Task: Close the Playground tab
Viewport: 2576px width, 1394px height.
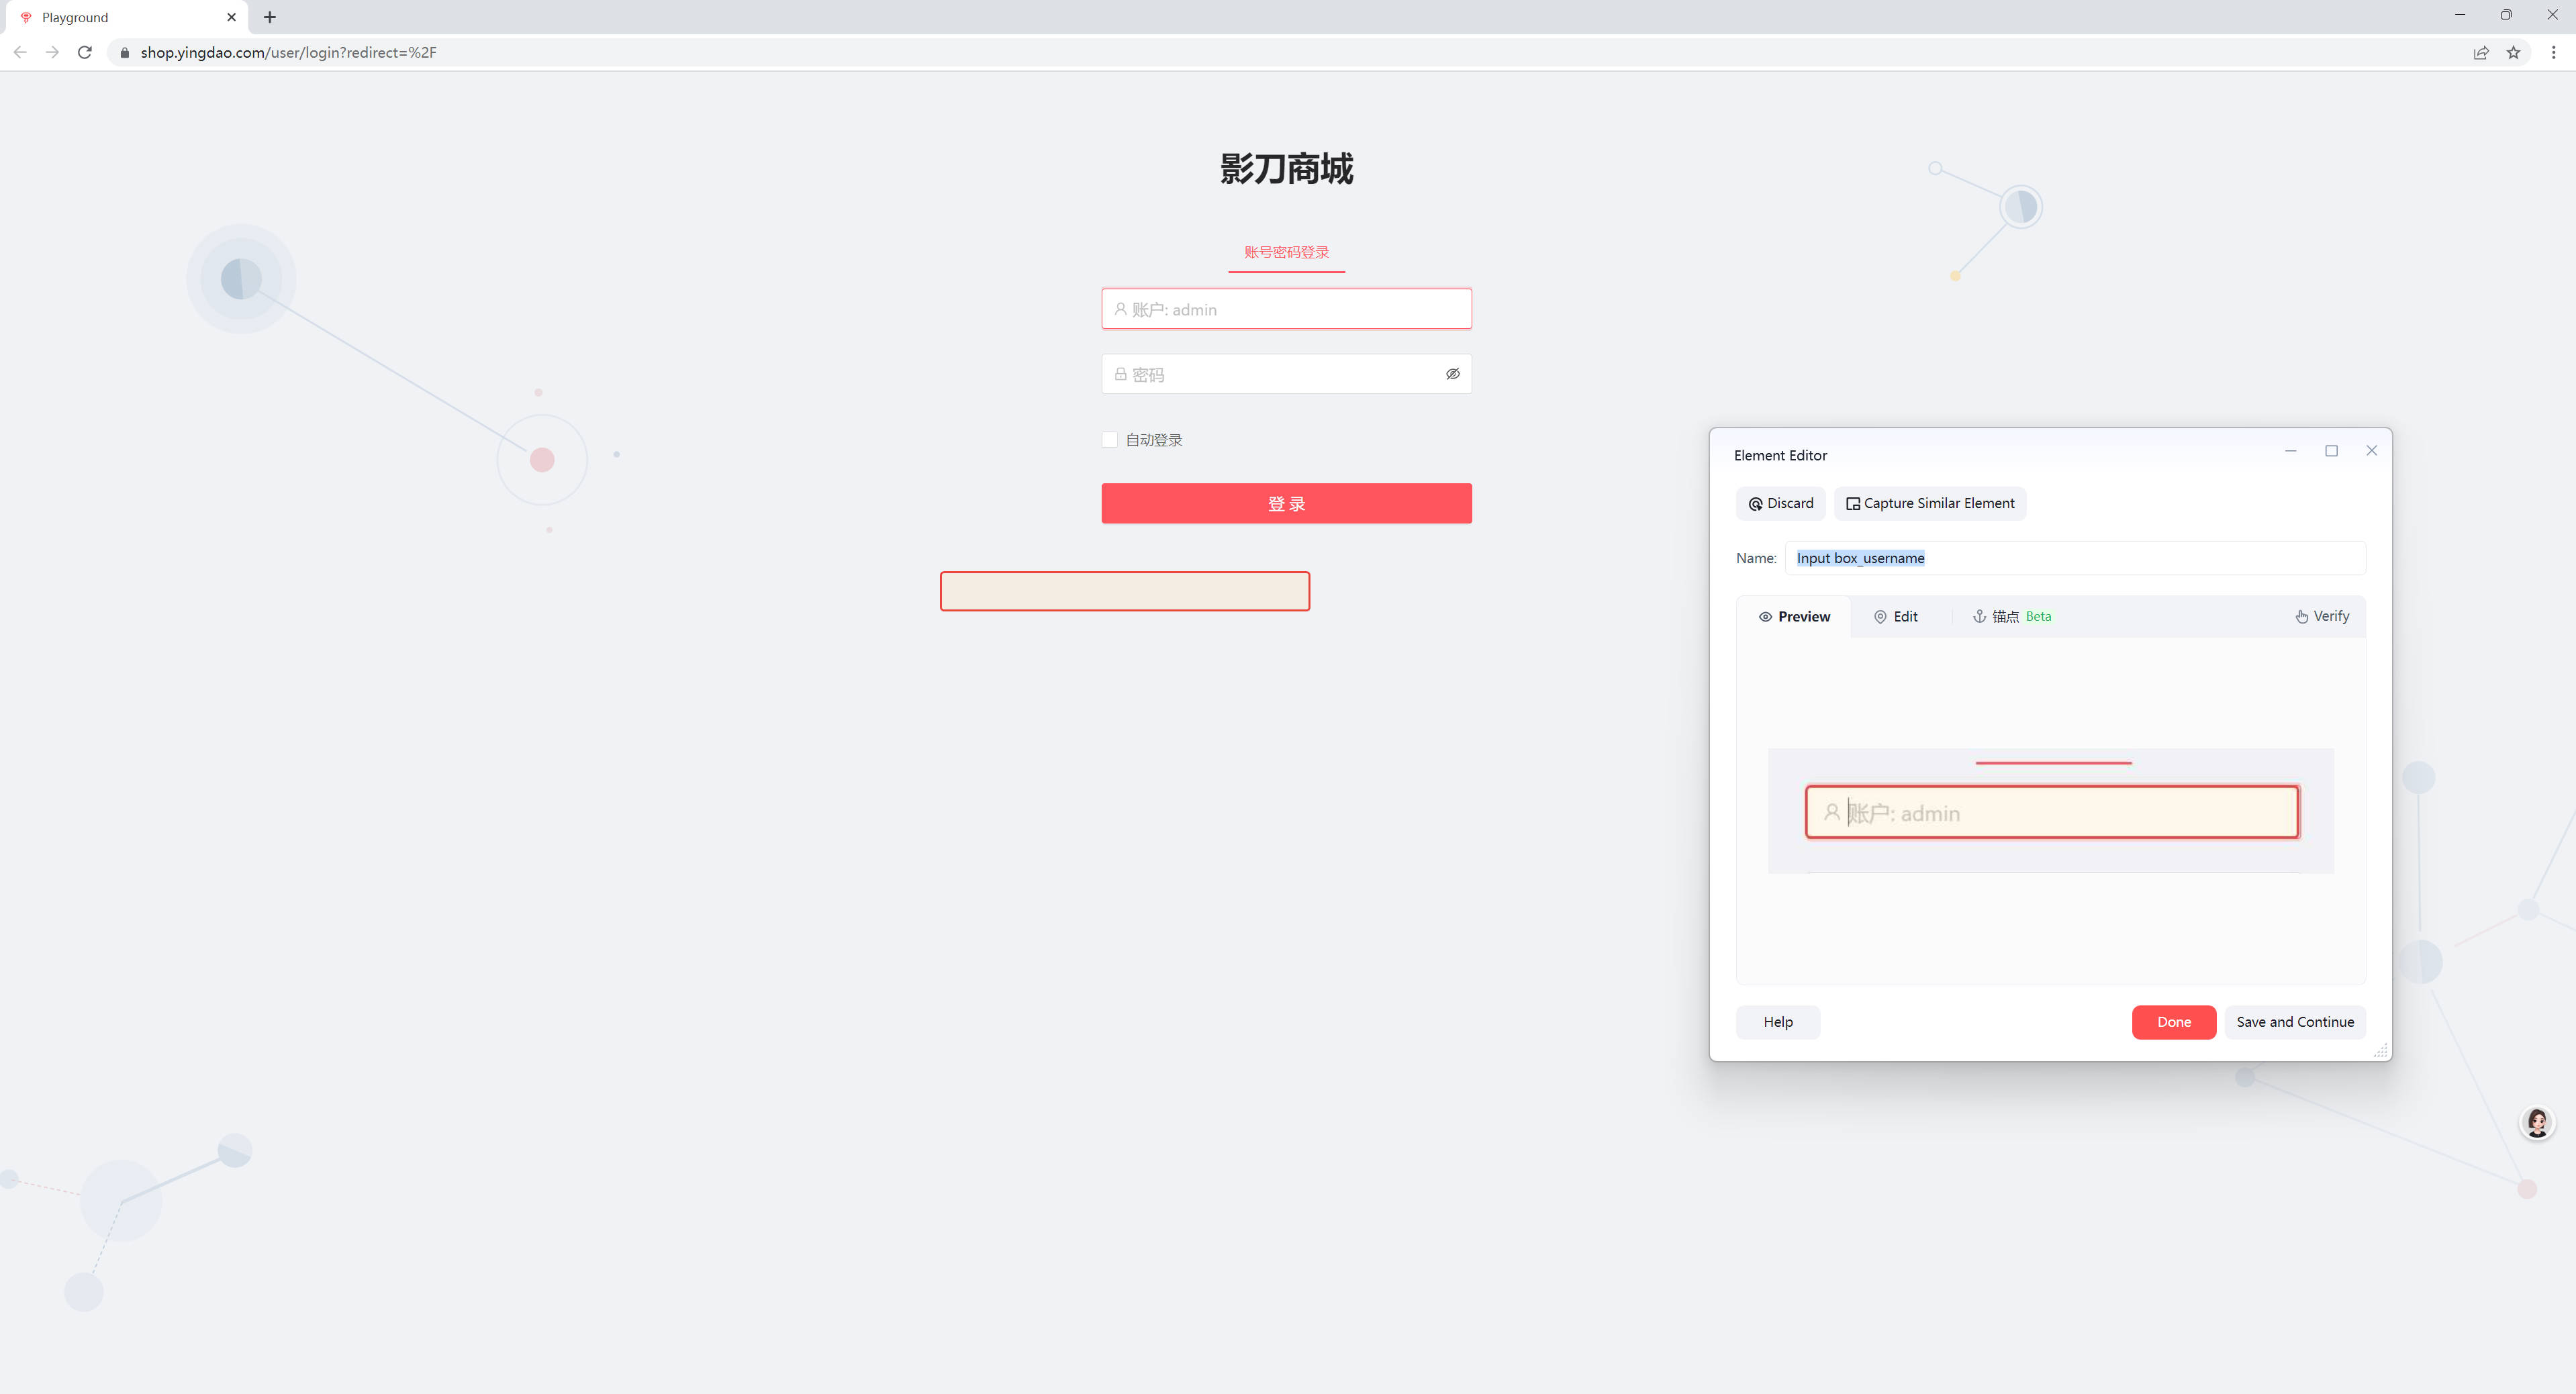Action: click(231, 17)
